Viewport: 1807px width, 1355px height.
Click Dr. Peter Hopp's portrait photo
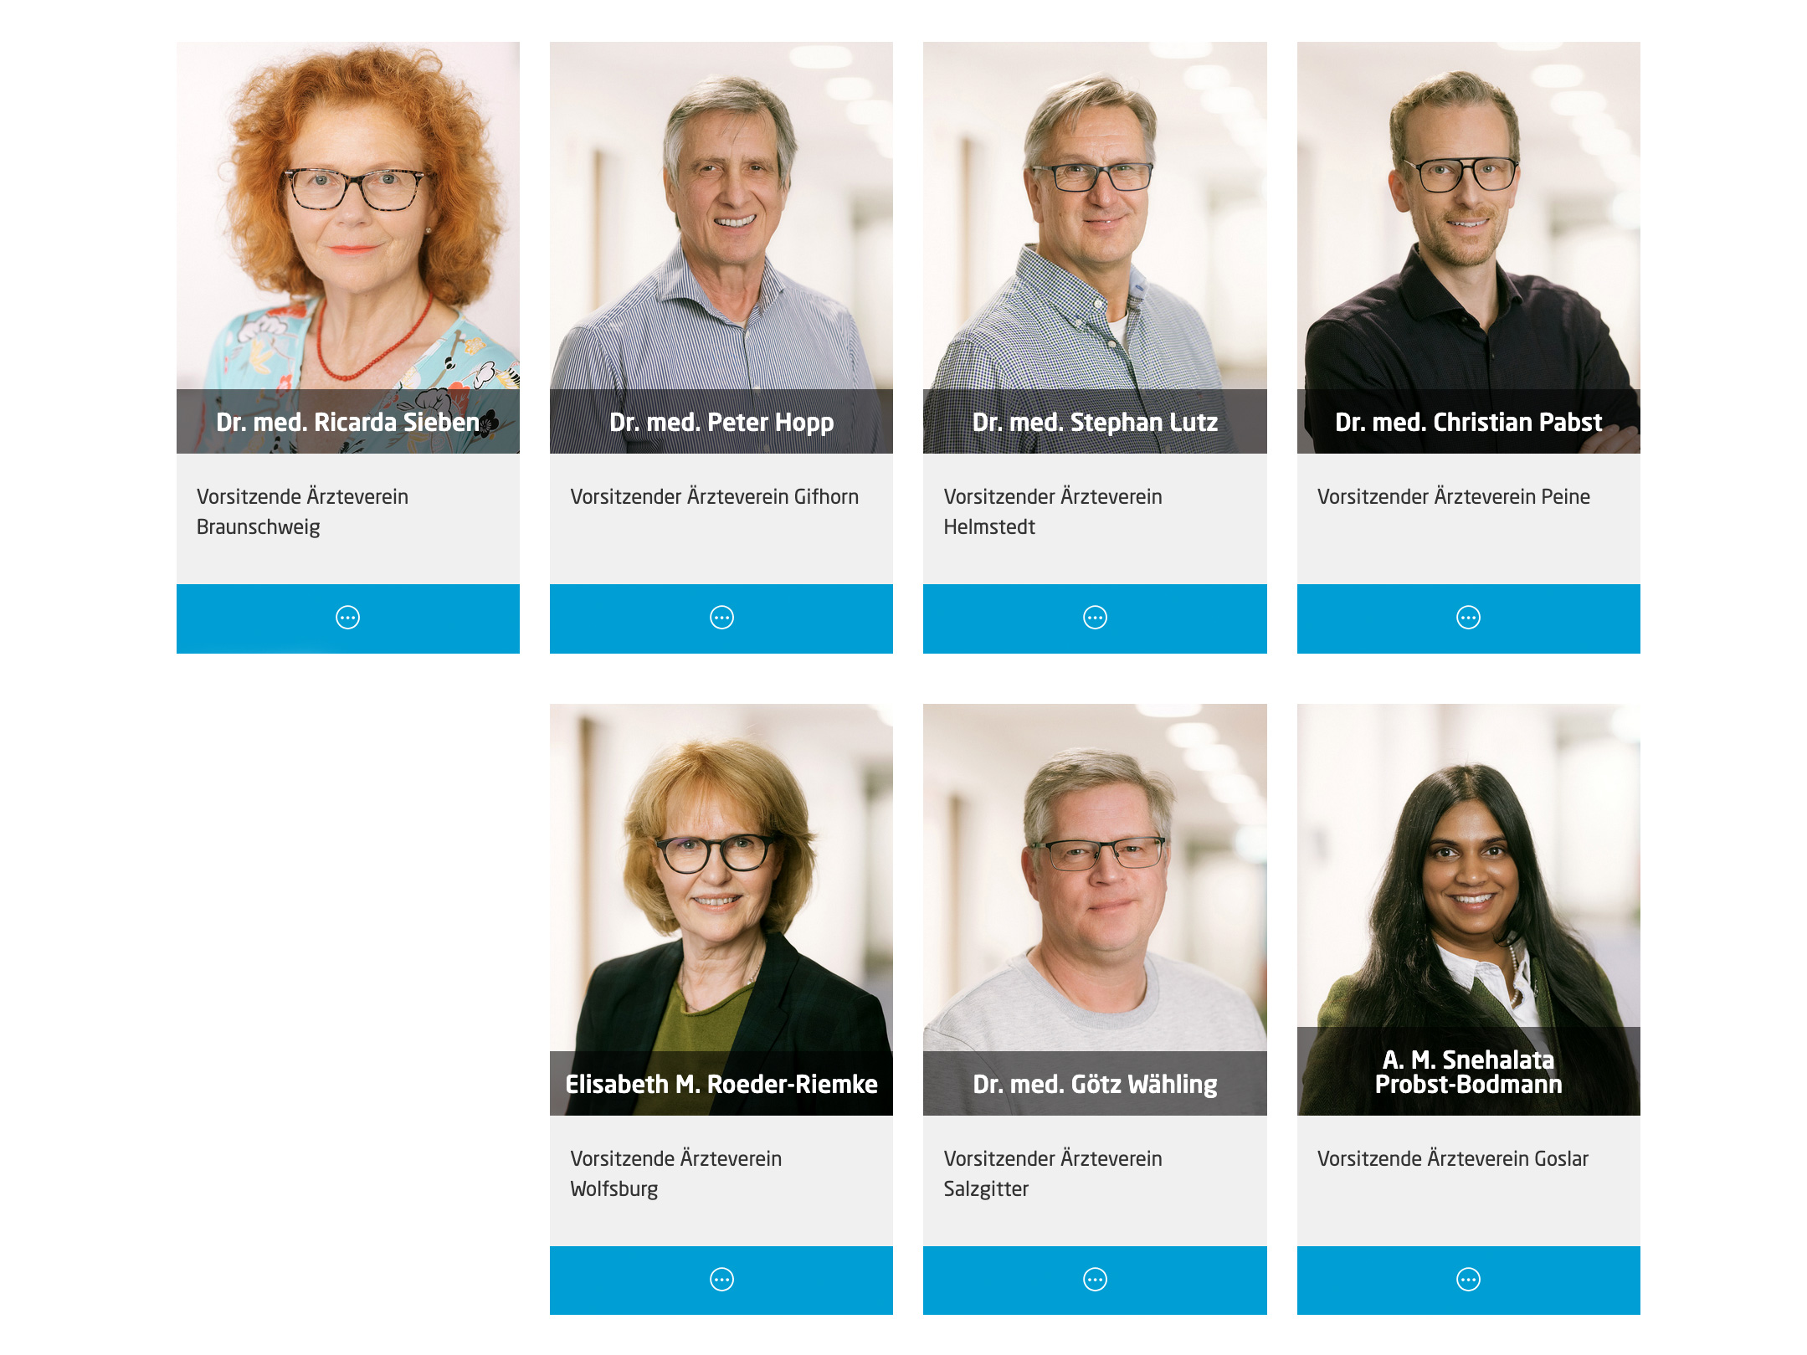721,248
